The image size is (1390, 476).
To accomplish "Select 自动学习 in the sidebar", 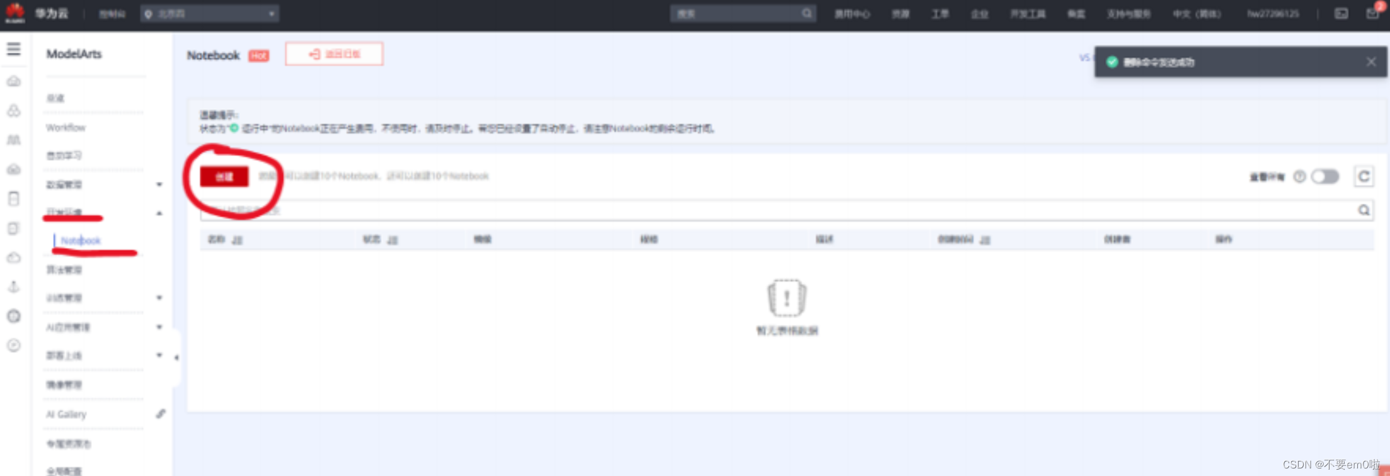I will (64, 156).
